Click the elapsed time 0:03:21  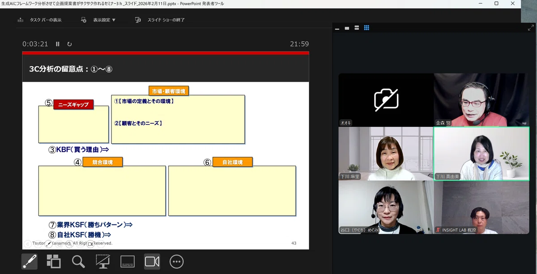[35, 44]
